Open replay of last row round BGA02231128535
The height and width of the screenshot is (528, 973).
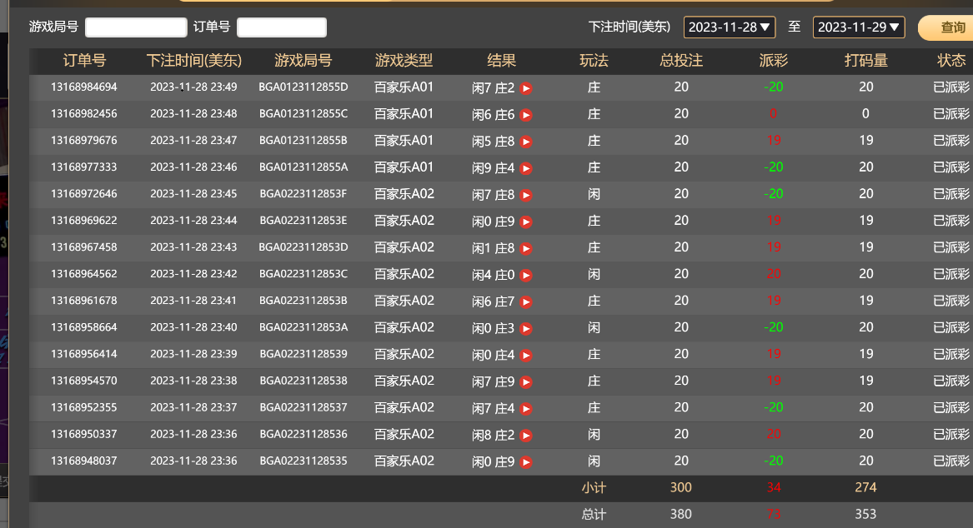[x=526, y=461]
